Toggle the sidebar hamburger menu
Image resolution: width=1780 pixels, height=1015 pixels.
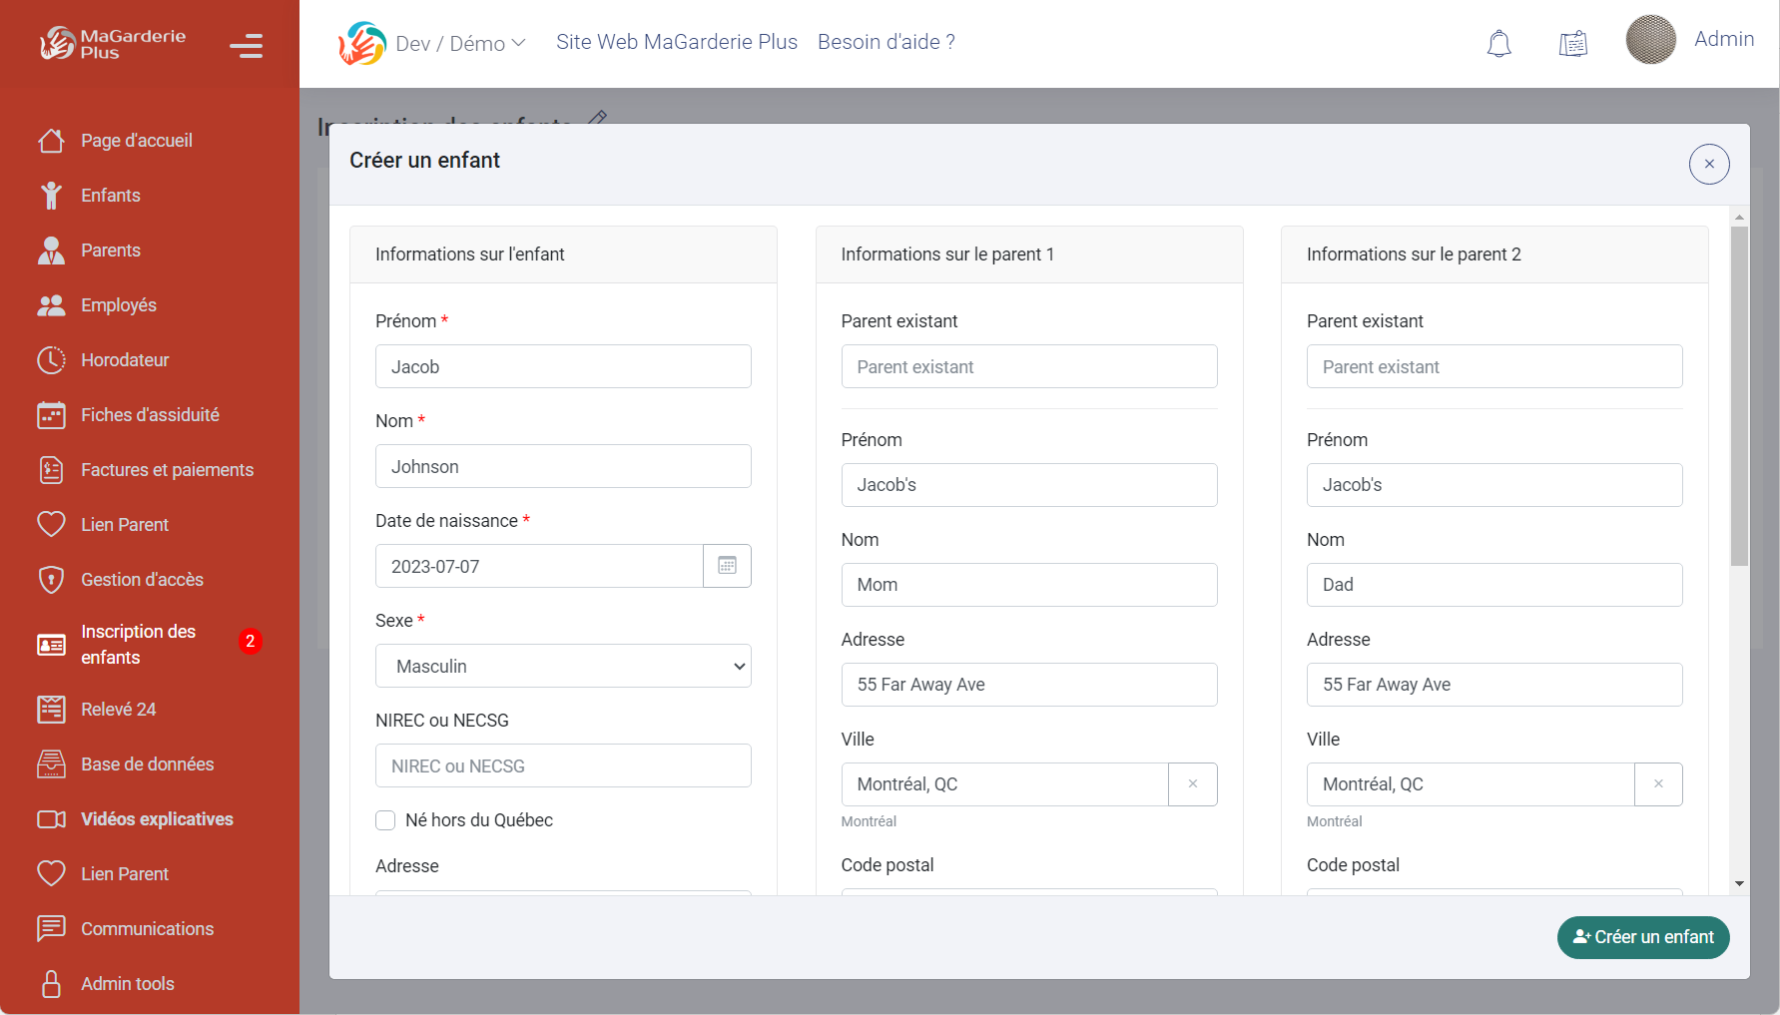246,46
